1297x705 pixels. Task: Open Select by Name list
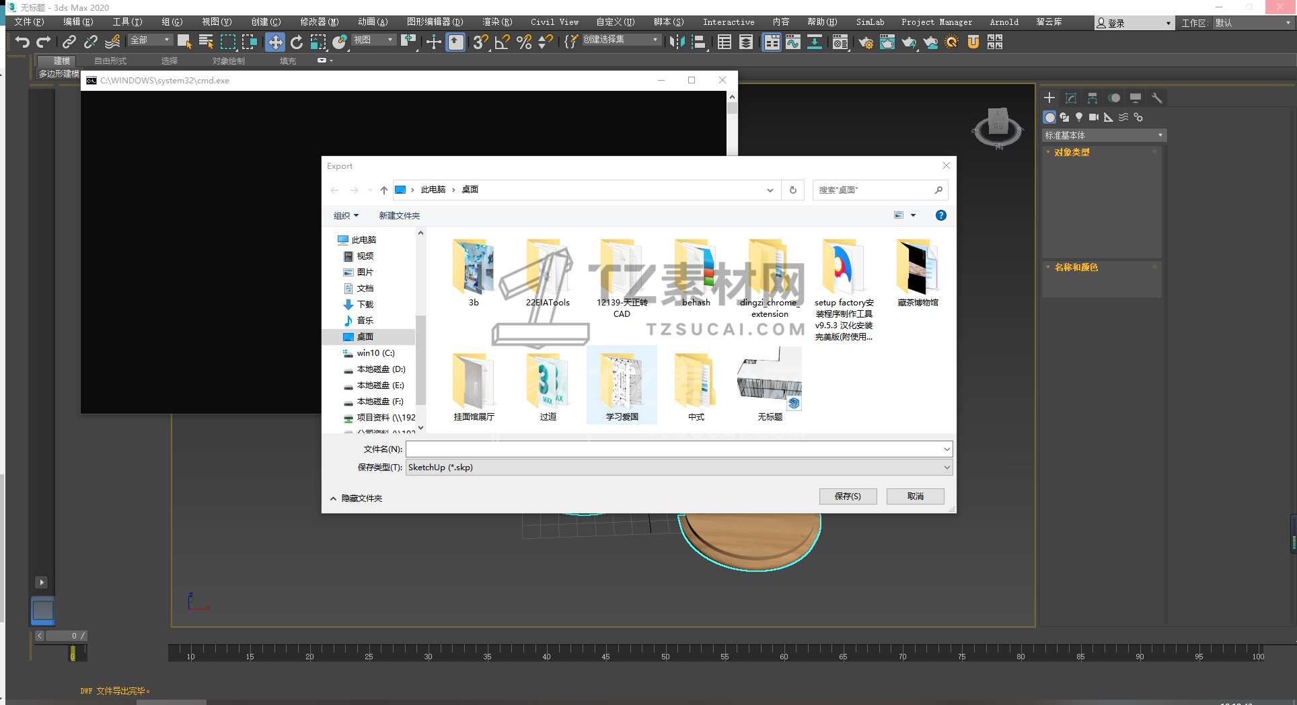pos(206,42)
